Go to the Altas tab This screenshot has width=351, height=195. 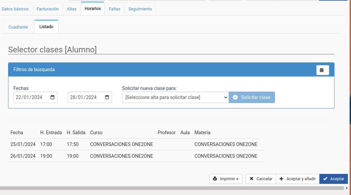coord(72,9)
